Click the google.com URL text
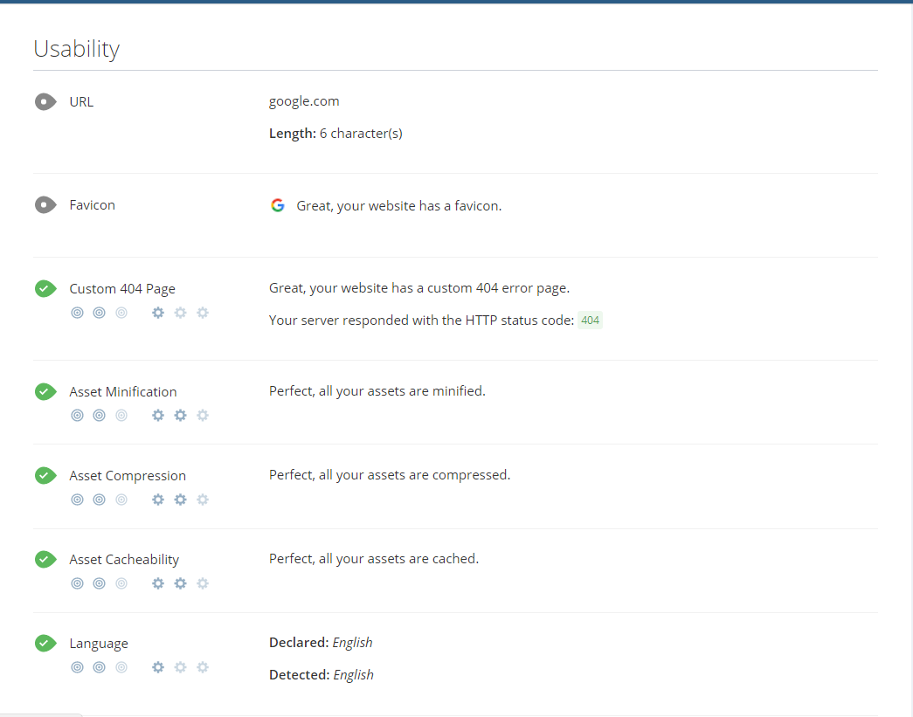 [x=304, y=101]
